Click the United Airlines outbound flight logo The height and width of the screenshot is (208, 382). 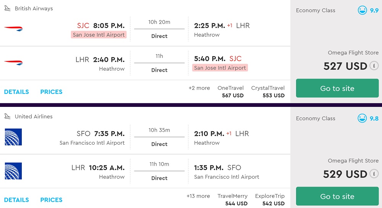pos(13,137)
